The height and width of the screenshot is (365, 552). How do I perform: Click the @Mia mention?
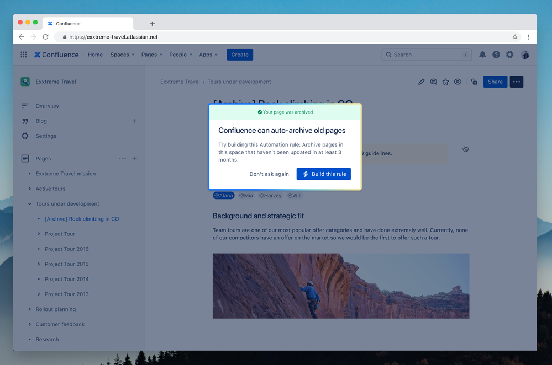(x=246, y=195)
